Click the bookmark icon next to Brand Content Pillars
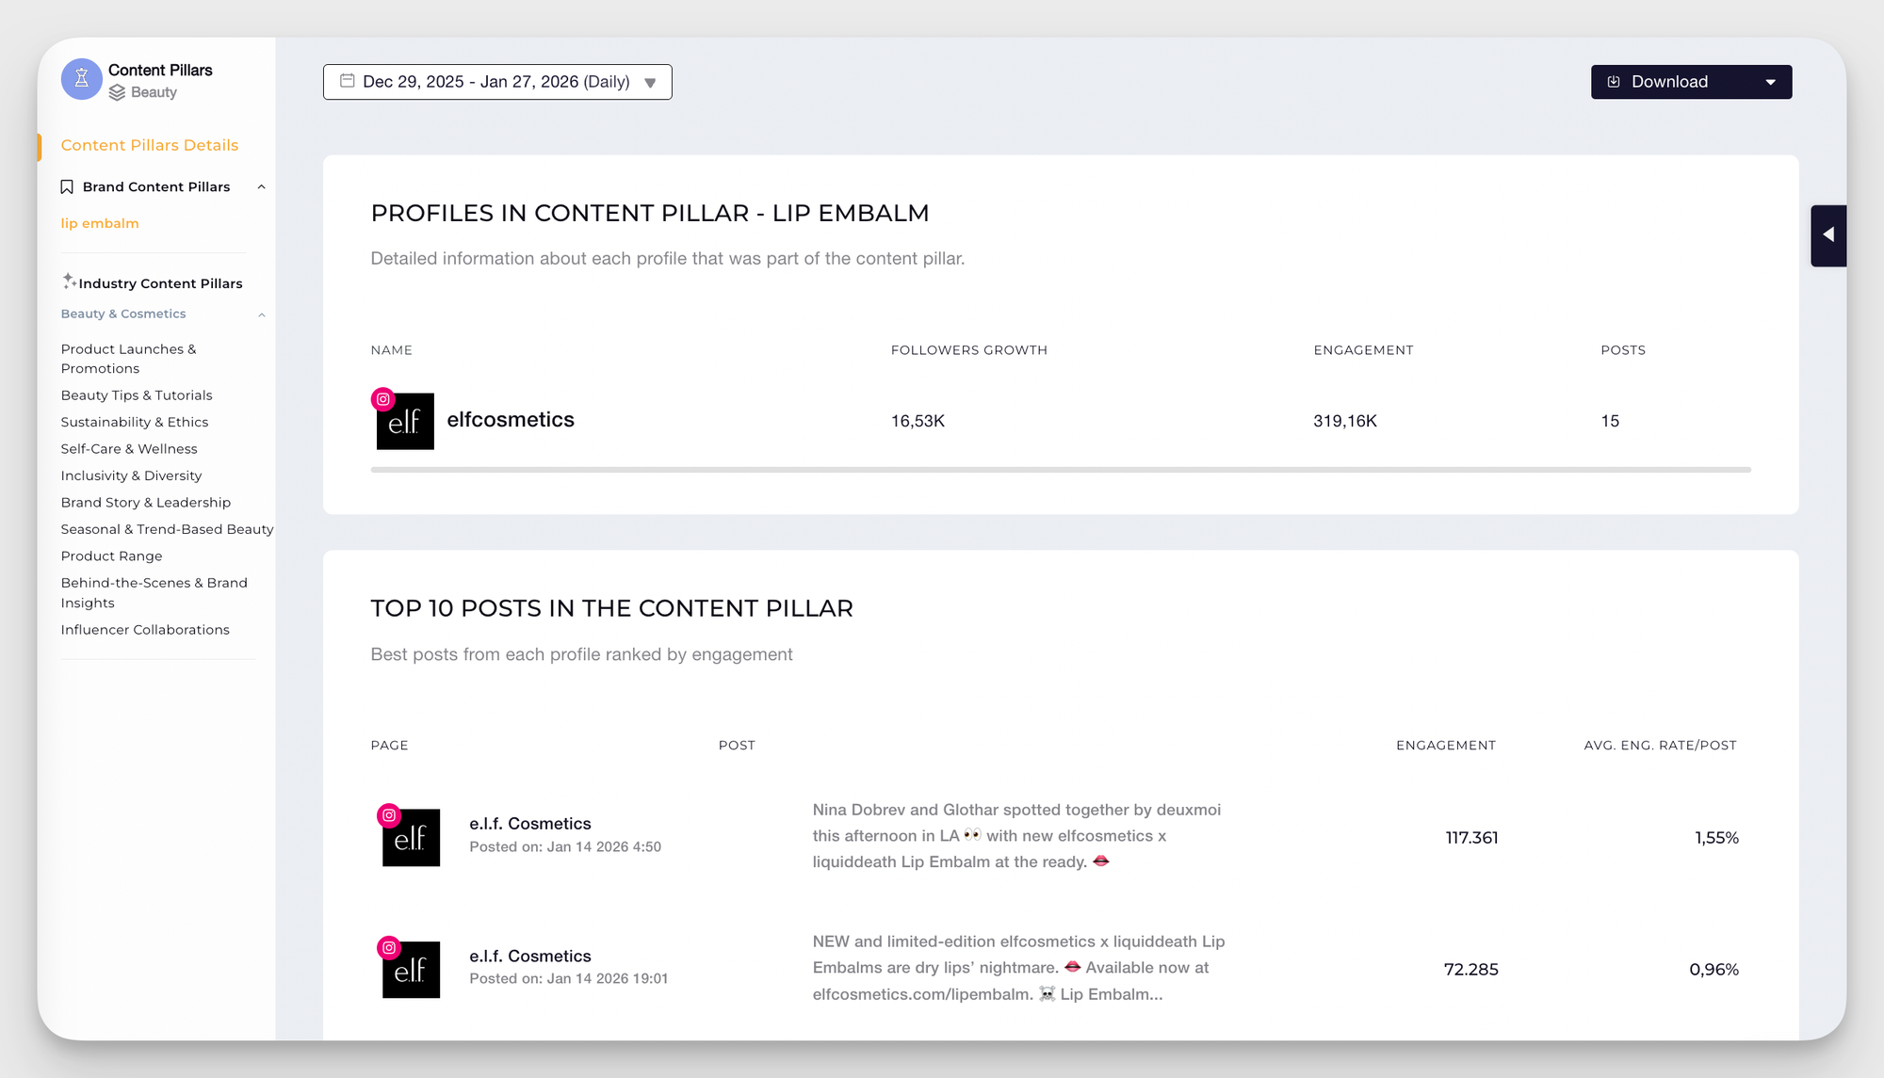The width and height of the screenshot is (1884, 1078). pos(67,186)
